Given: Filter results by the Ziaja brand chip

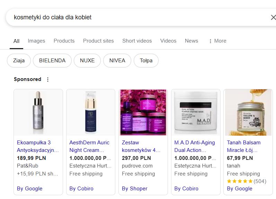Looking at the screenshot, I should point(19,61).
